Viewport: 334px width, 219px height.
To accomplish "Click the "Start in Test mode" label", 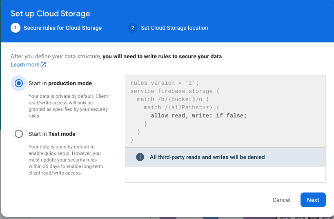I will 52,134.
